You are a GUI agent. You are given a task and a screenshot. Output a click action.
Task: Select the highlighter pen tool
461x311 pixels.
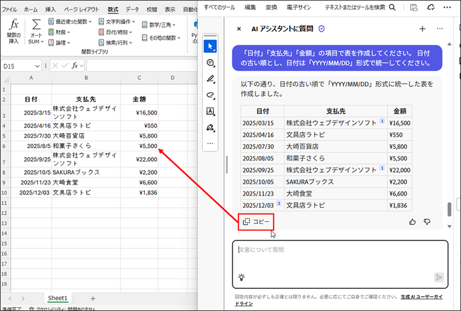coord(211,79)
